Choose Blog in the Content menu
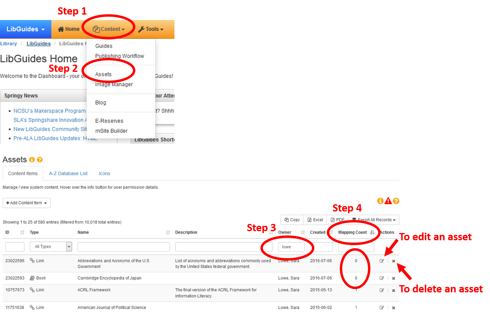490x313 pixels. click(x=101, y=103)
